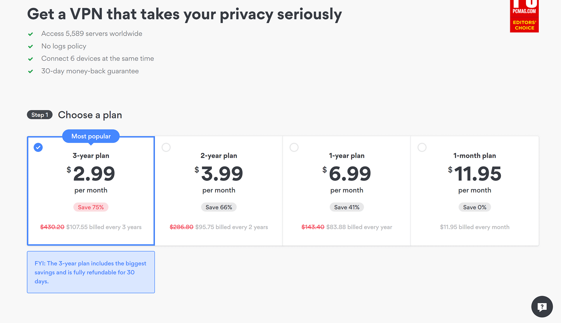Click the PCMag Editors' Choice badge
This screenshot has width=561, height=323.
click(524, 16)
